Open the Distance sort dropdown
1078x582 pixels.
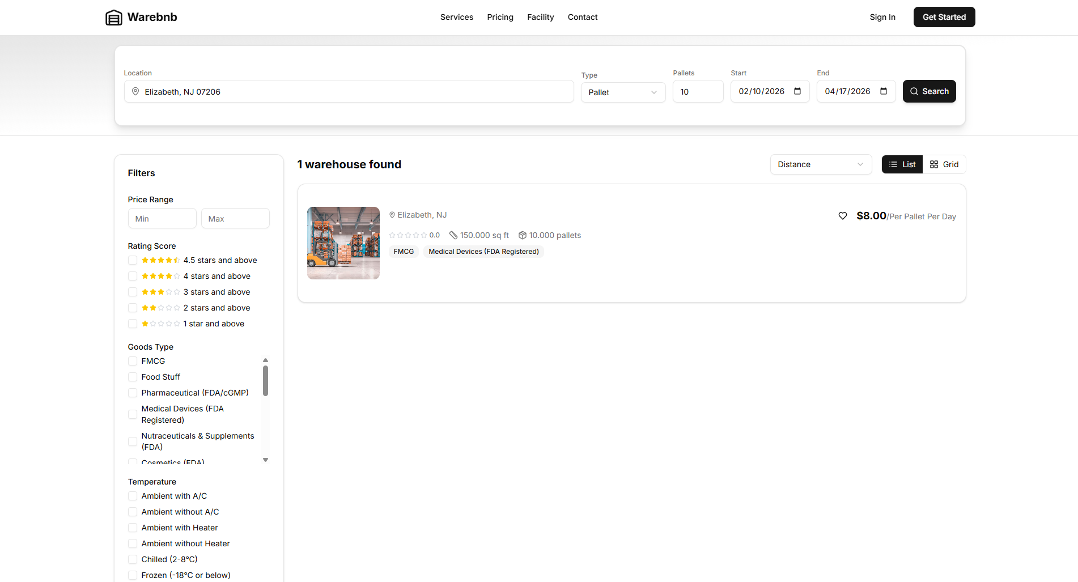tap(820, 164)
